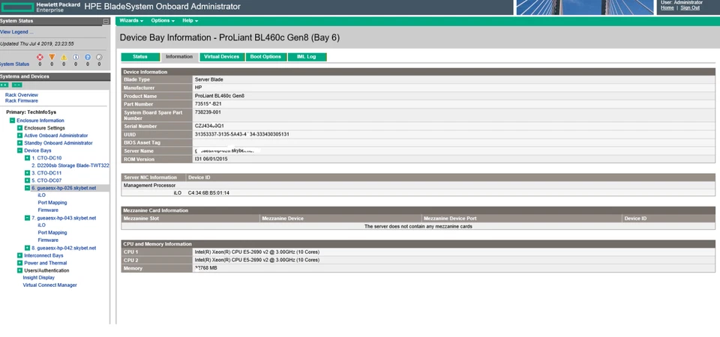720x337 pixels.
Task: Select D2200sb Storage Blade in bay 2
Action: pyautogui.click(x=70, y=166)
